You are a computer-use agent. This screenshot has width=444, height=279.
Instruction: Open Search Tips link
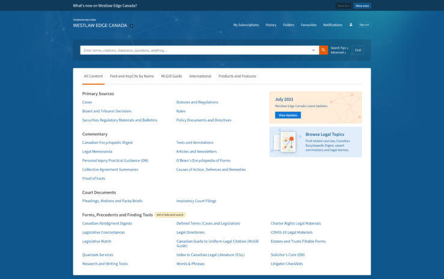point(339,48)
